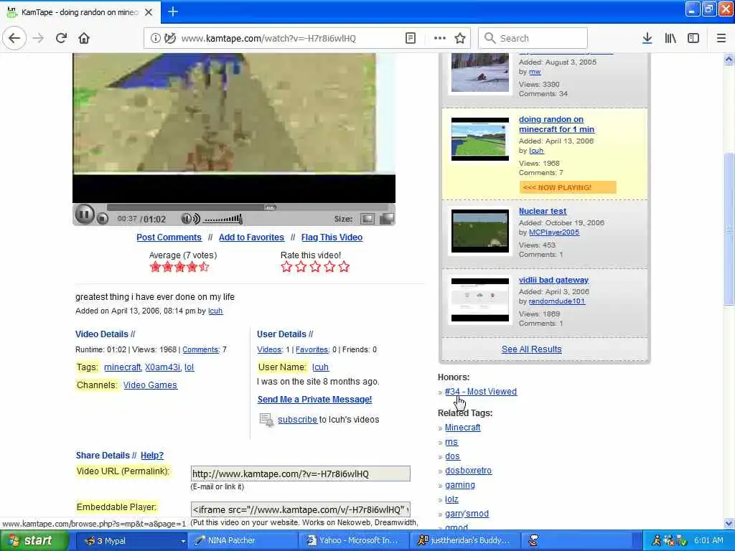735x551 pixels.
Task: Toggle reader view in address bar
Action: (x=410, y=38)
